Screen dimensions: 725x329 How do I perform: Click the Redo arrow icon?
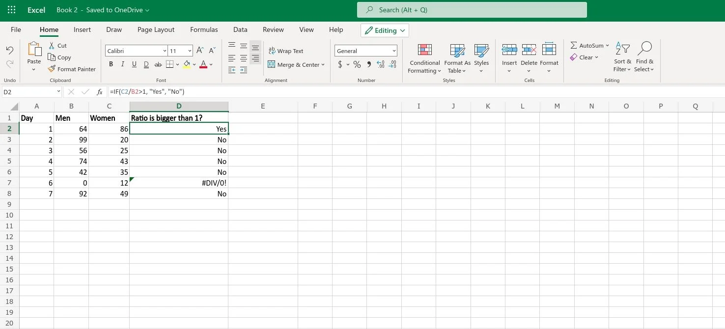point(9,64)
